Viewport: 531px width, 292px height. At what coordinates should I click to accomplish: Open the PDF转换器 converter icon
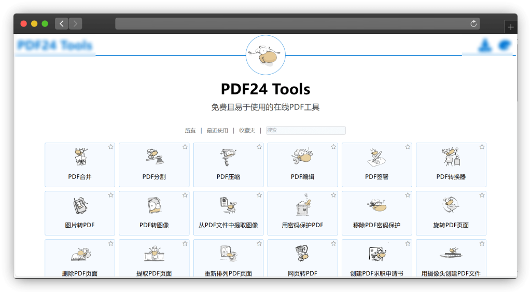pyautogui.click(x=451, y=157)
